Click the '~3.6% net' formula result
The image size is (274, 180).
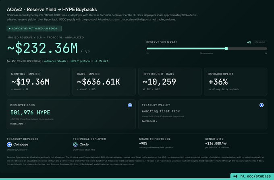[101, 61]
